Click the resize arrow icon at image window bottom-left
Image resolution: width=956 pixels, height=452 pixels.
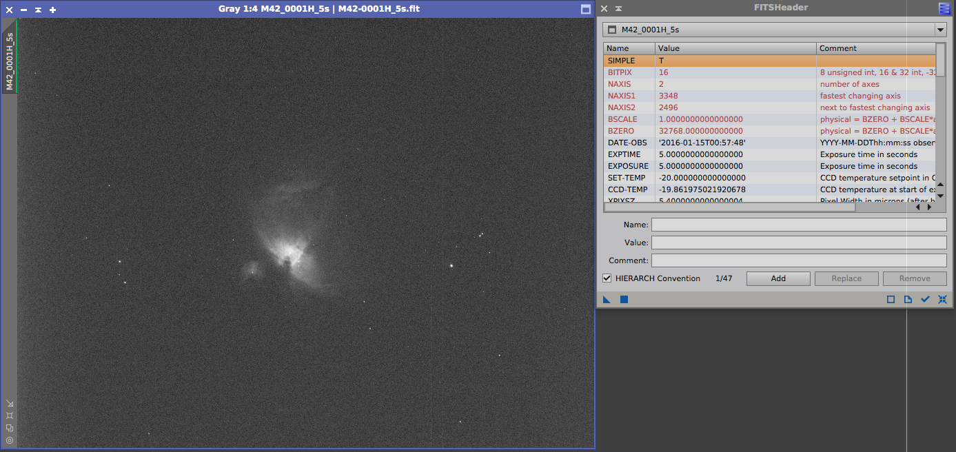10,404
